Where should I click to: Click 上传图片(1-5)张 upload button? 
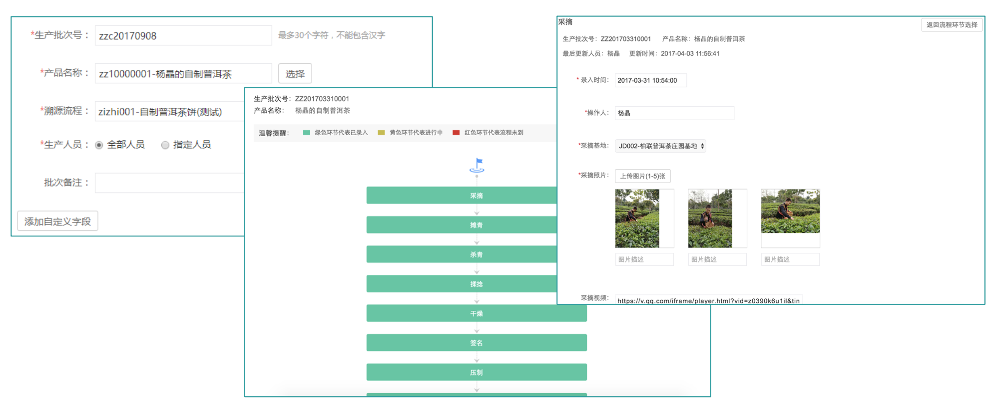click(642, 176)
